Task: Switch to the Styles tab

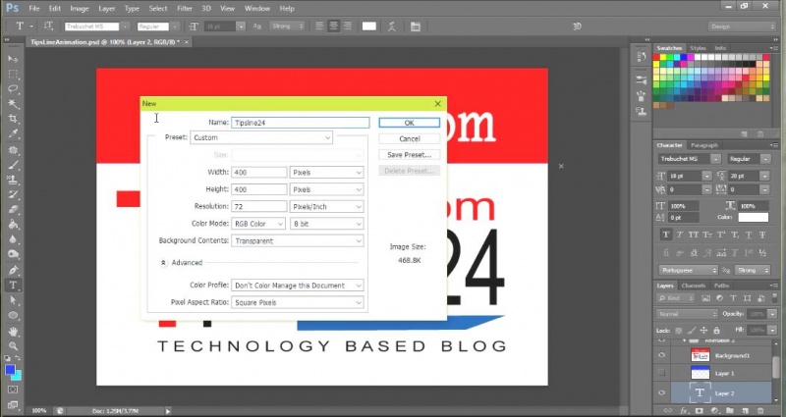Action: pyautogui.click(x=698, y=48)
